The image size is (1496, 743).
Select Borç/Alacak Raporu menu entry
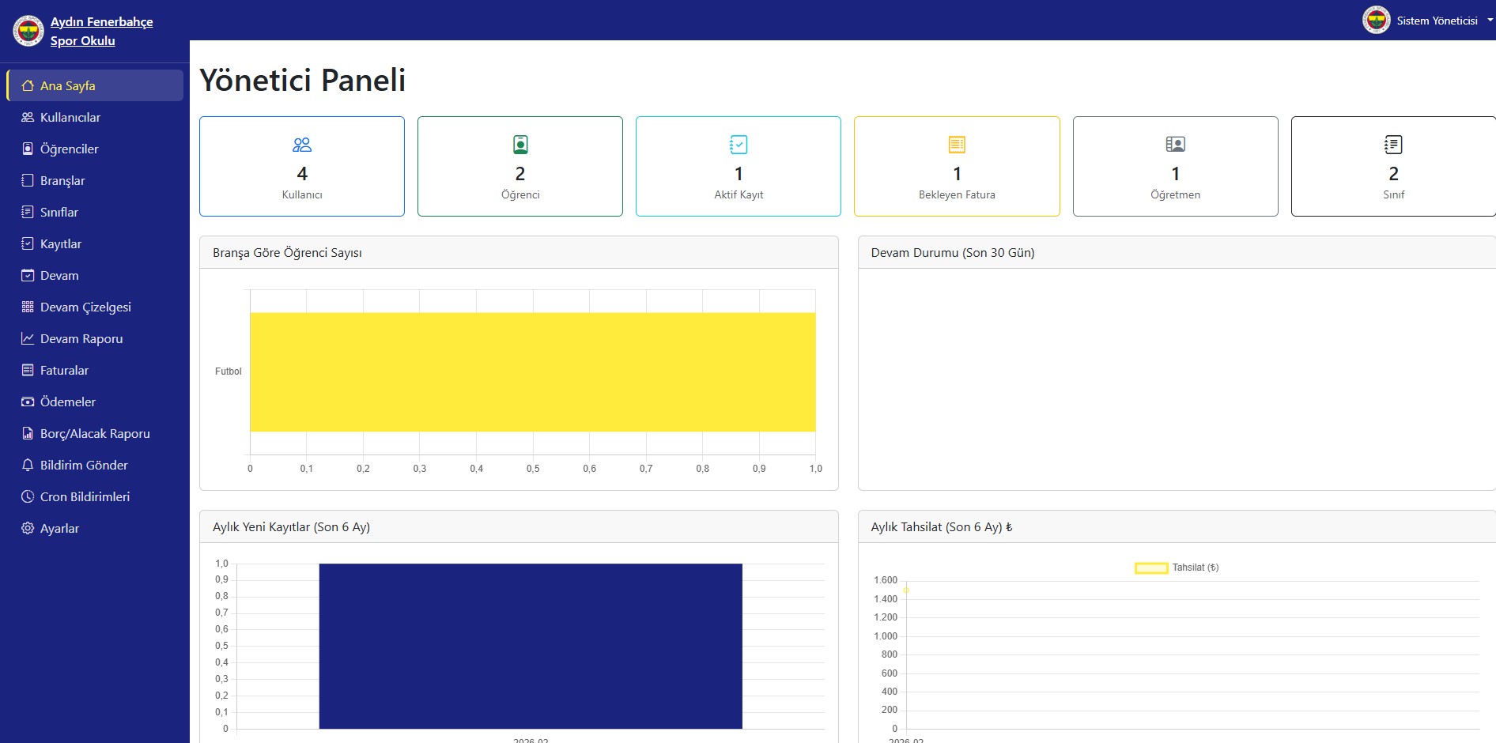coord(95,433)
